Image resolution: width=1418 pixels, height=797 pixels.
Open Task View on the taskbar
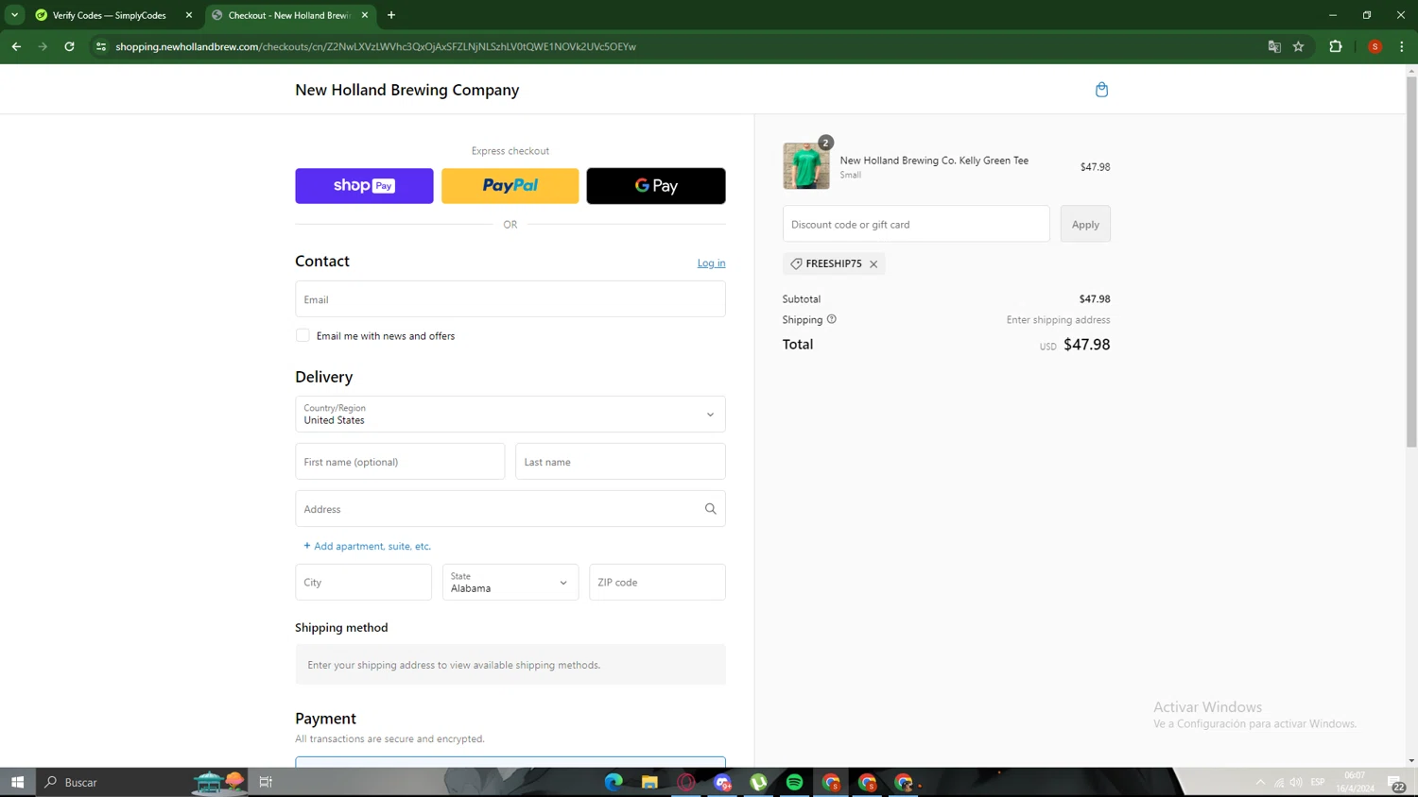pyautogui.click(x=266, y=782)
